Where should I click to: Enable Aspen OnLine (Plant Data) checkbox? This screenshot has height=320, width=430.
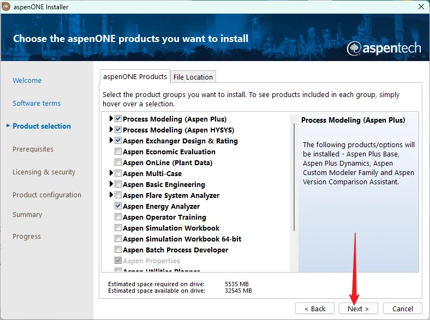point(118,162)
